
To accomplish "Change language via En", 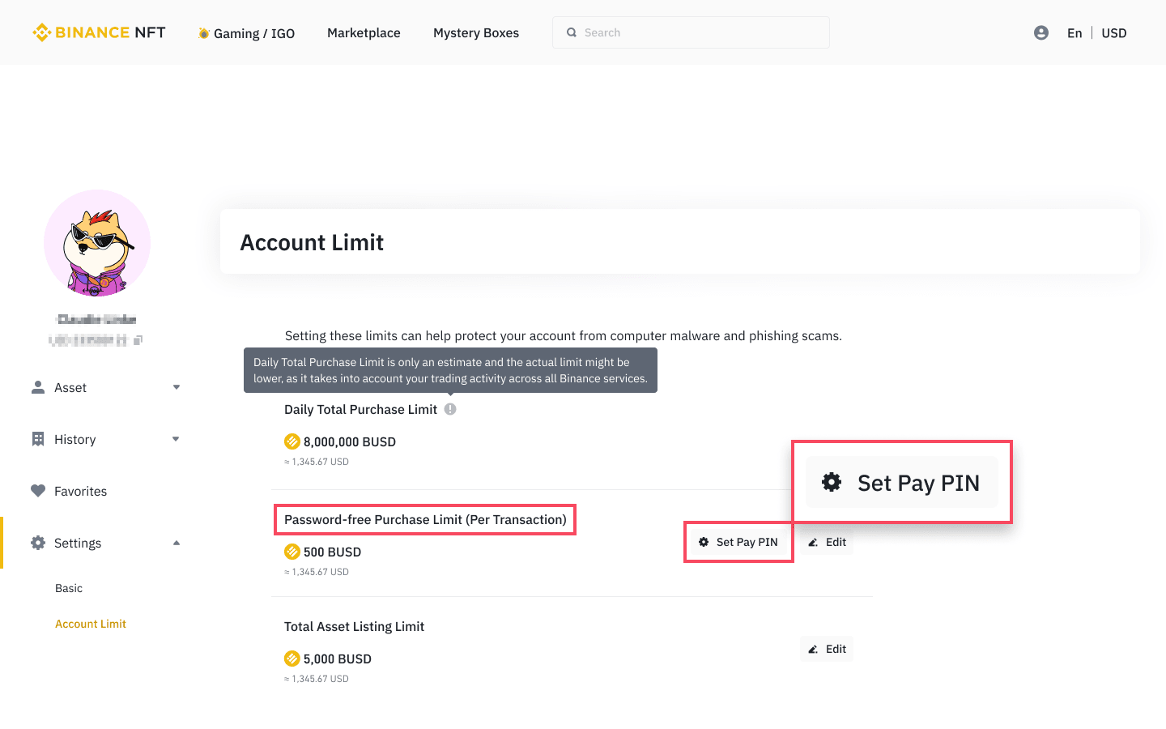I will point(1075,33).
